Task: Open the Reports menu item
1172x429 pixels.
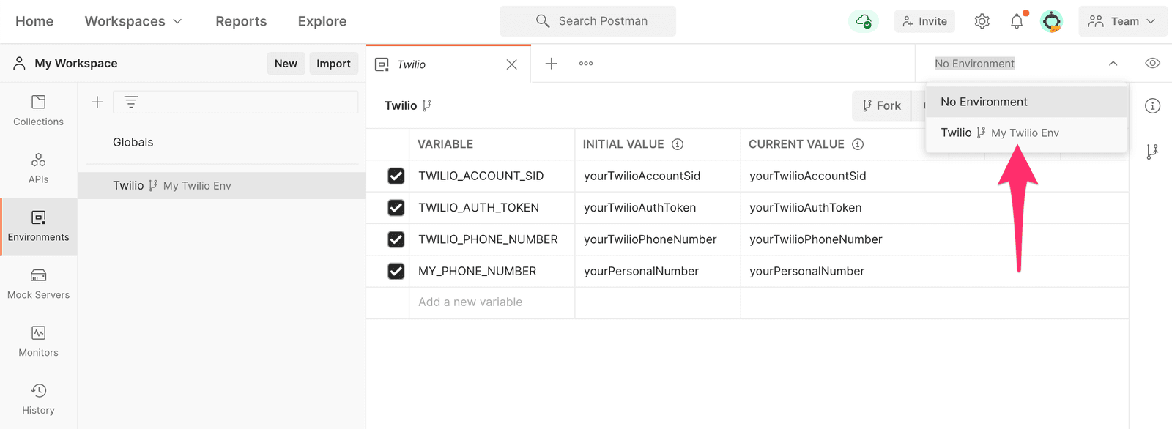Action: [241, 21]
